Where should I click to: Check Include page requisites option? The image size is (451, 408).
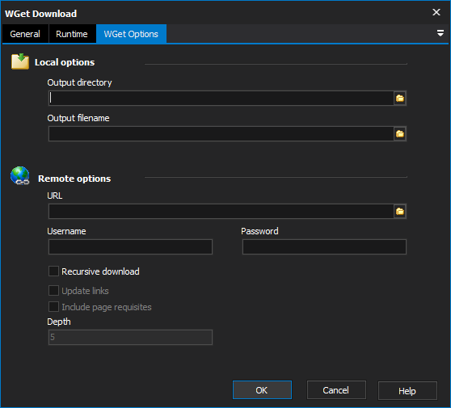point(54,306)
